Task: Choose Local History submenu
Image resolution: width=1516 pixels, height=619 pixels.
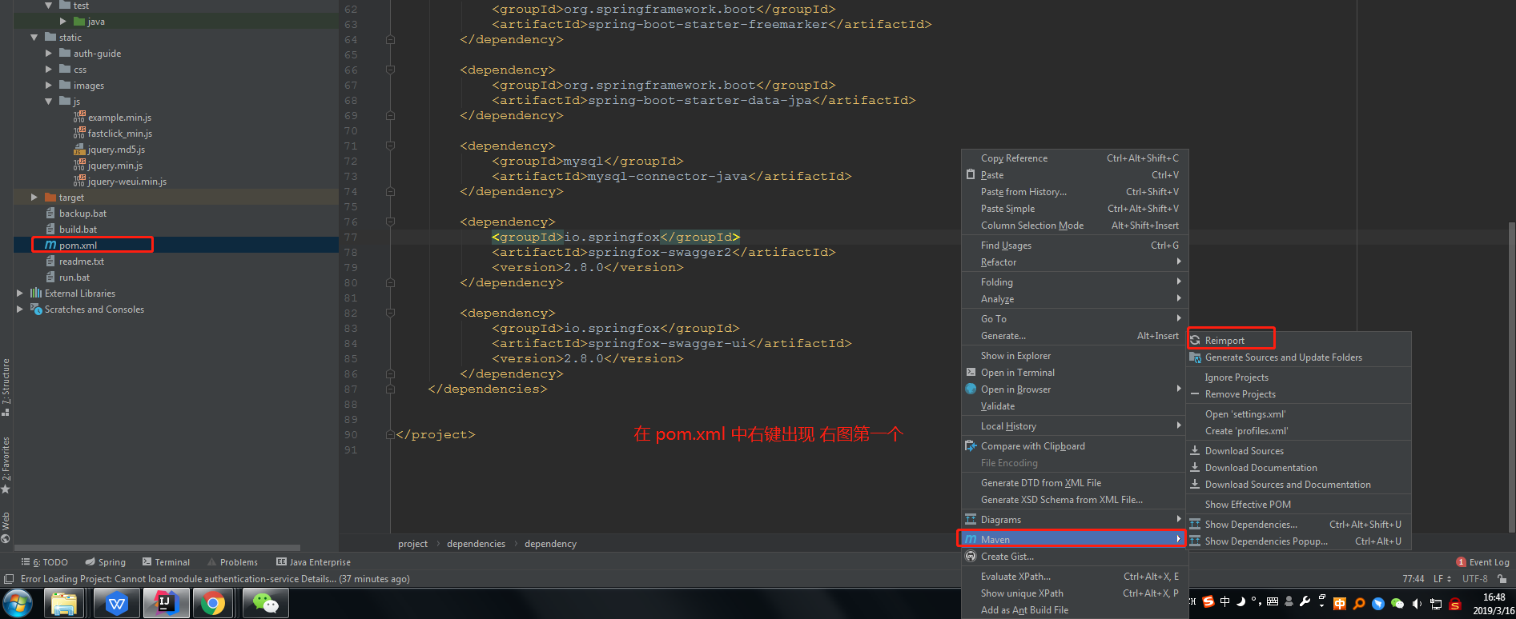Action: click(1075, 426)
